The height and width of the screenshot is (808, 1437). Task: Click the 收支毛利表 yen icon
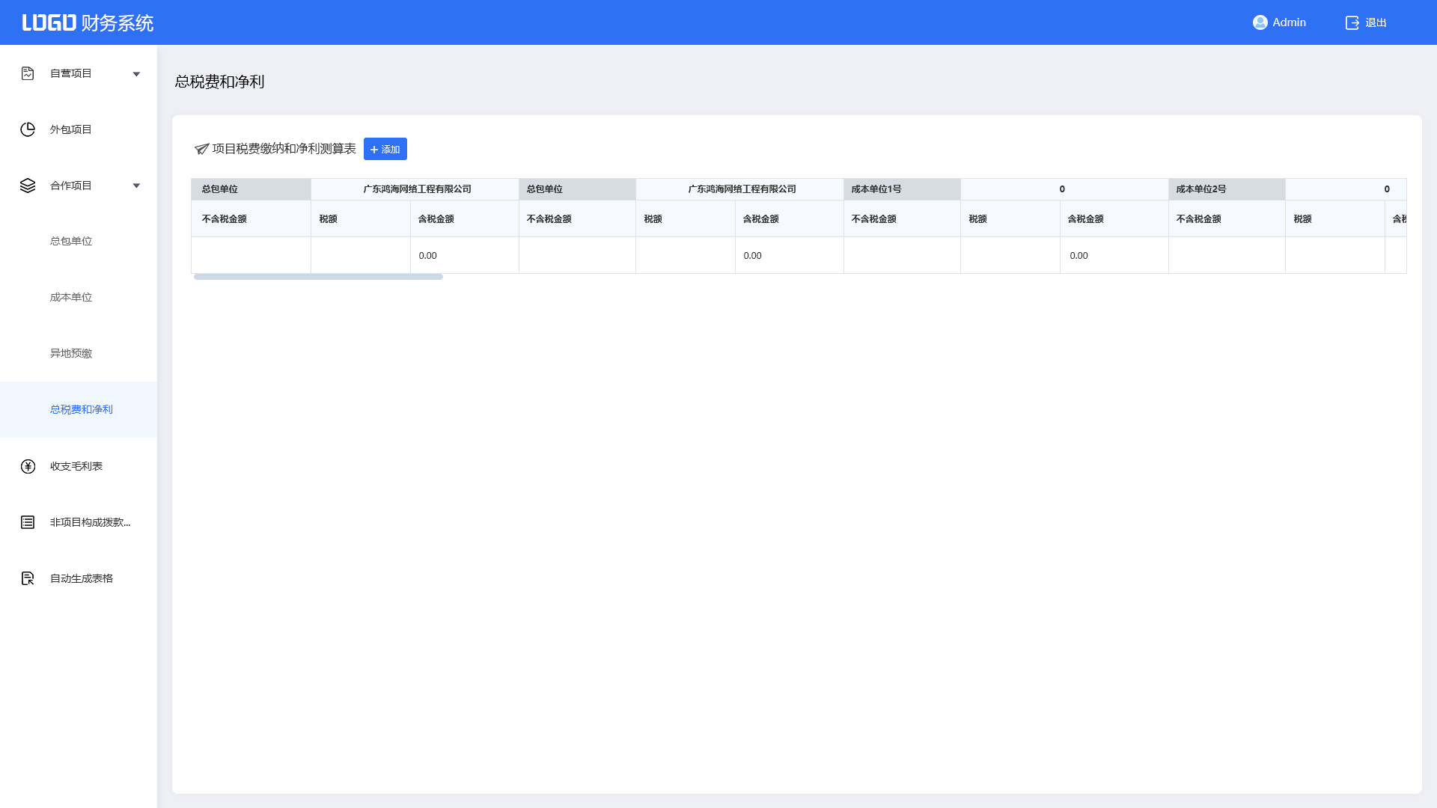(x=28, y=466)
